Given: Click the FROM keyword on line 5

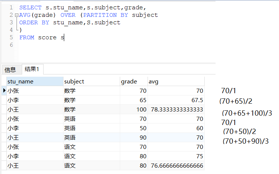Looking at the screenshot, I should coord(27,37).
